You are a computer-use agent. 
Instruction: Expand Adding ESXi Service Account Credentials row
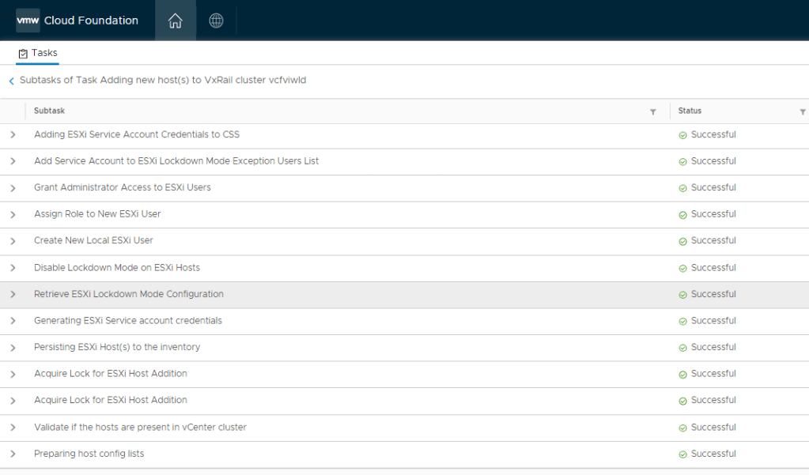[13, 135]
